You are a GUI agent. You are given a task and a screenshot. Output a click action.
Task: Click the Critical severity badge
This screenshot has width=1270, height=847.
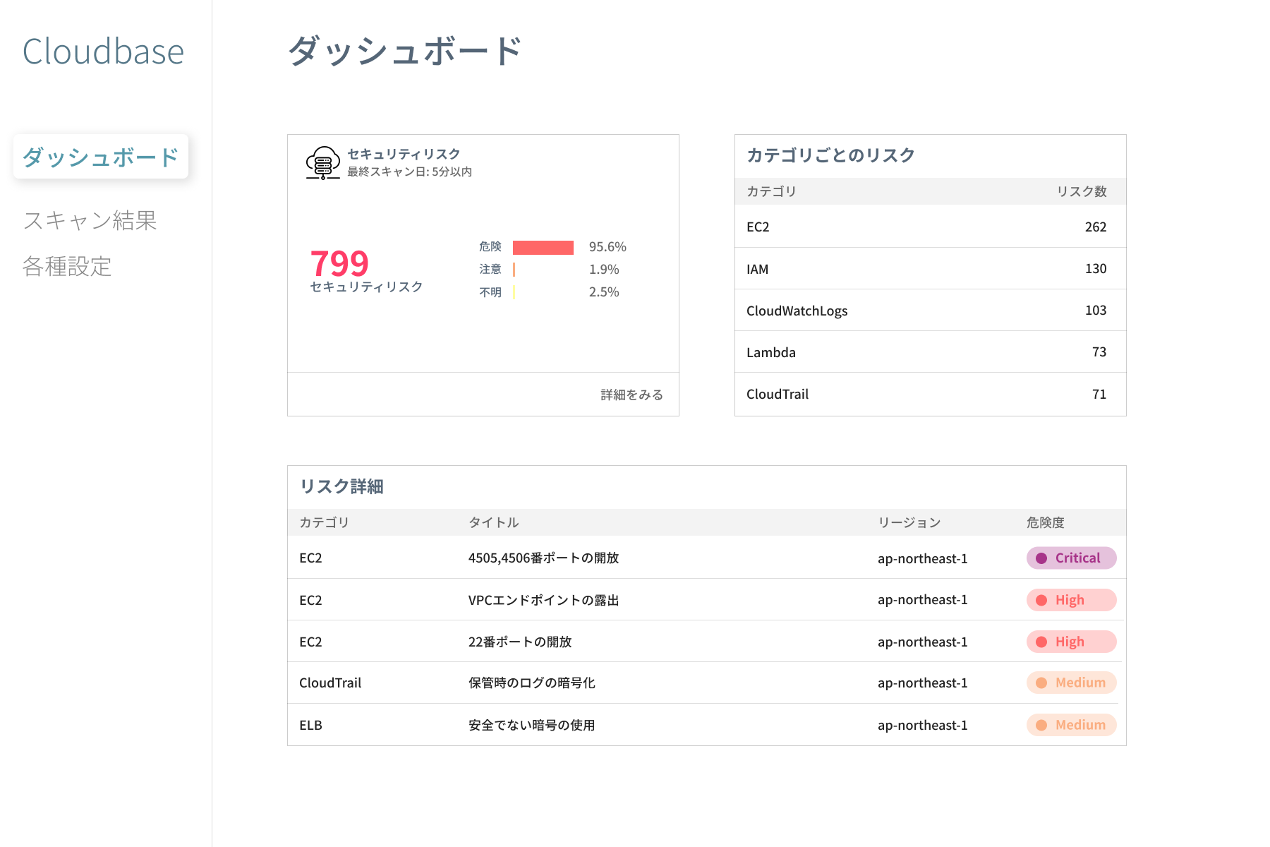(x=1071, y=558)
